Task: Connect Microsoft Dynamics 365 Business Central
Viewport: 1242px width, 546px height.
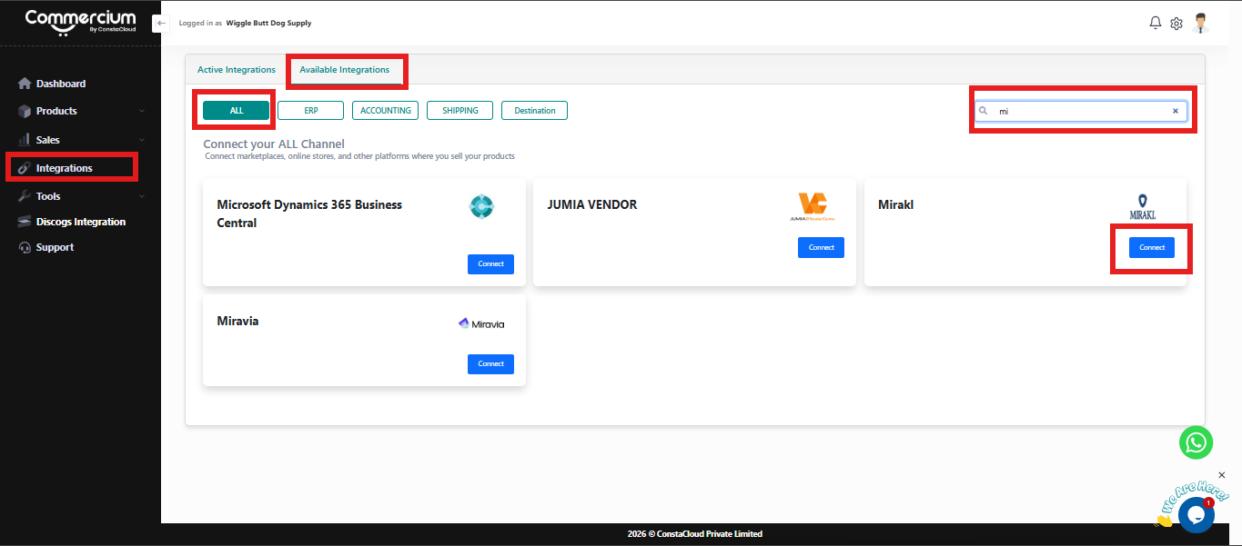Action: tap(491, 263)
